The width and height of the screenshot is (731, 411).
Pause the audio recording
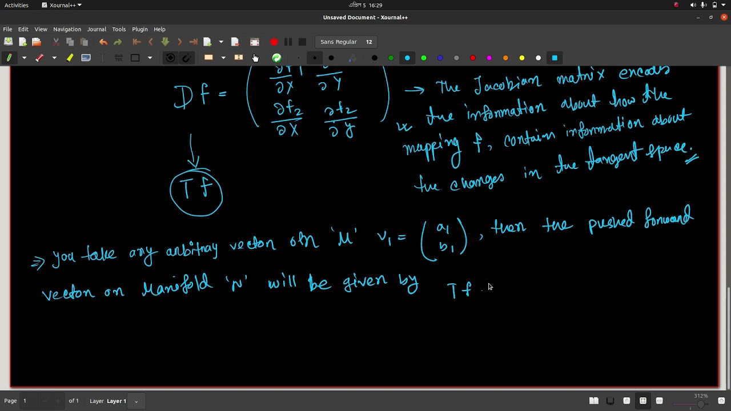point(288,42)
